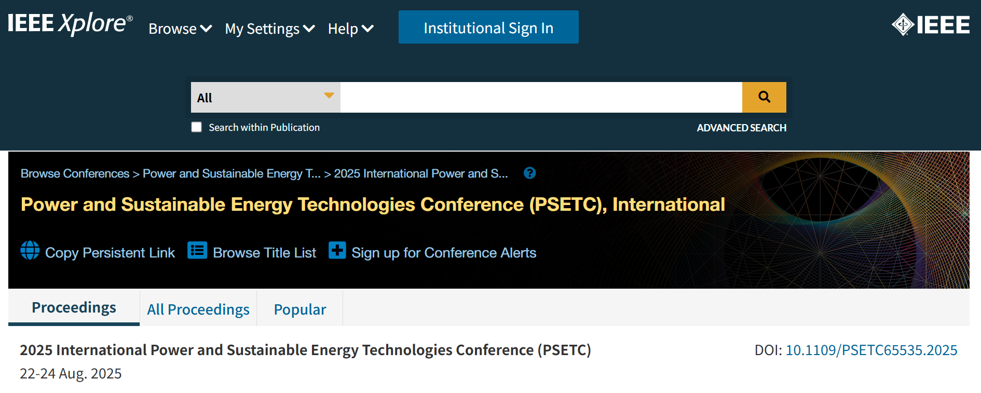The height and width of the screenshot is (393, 981).
Task: Click the Browse Title List icon
Action: click(197, 250)
